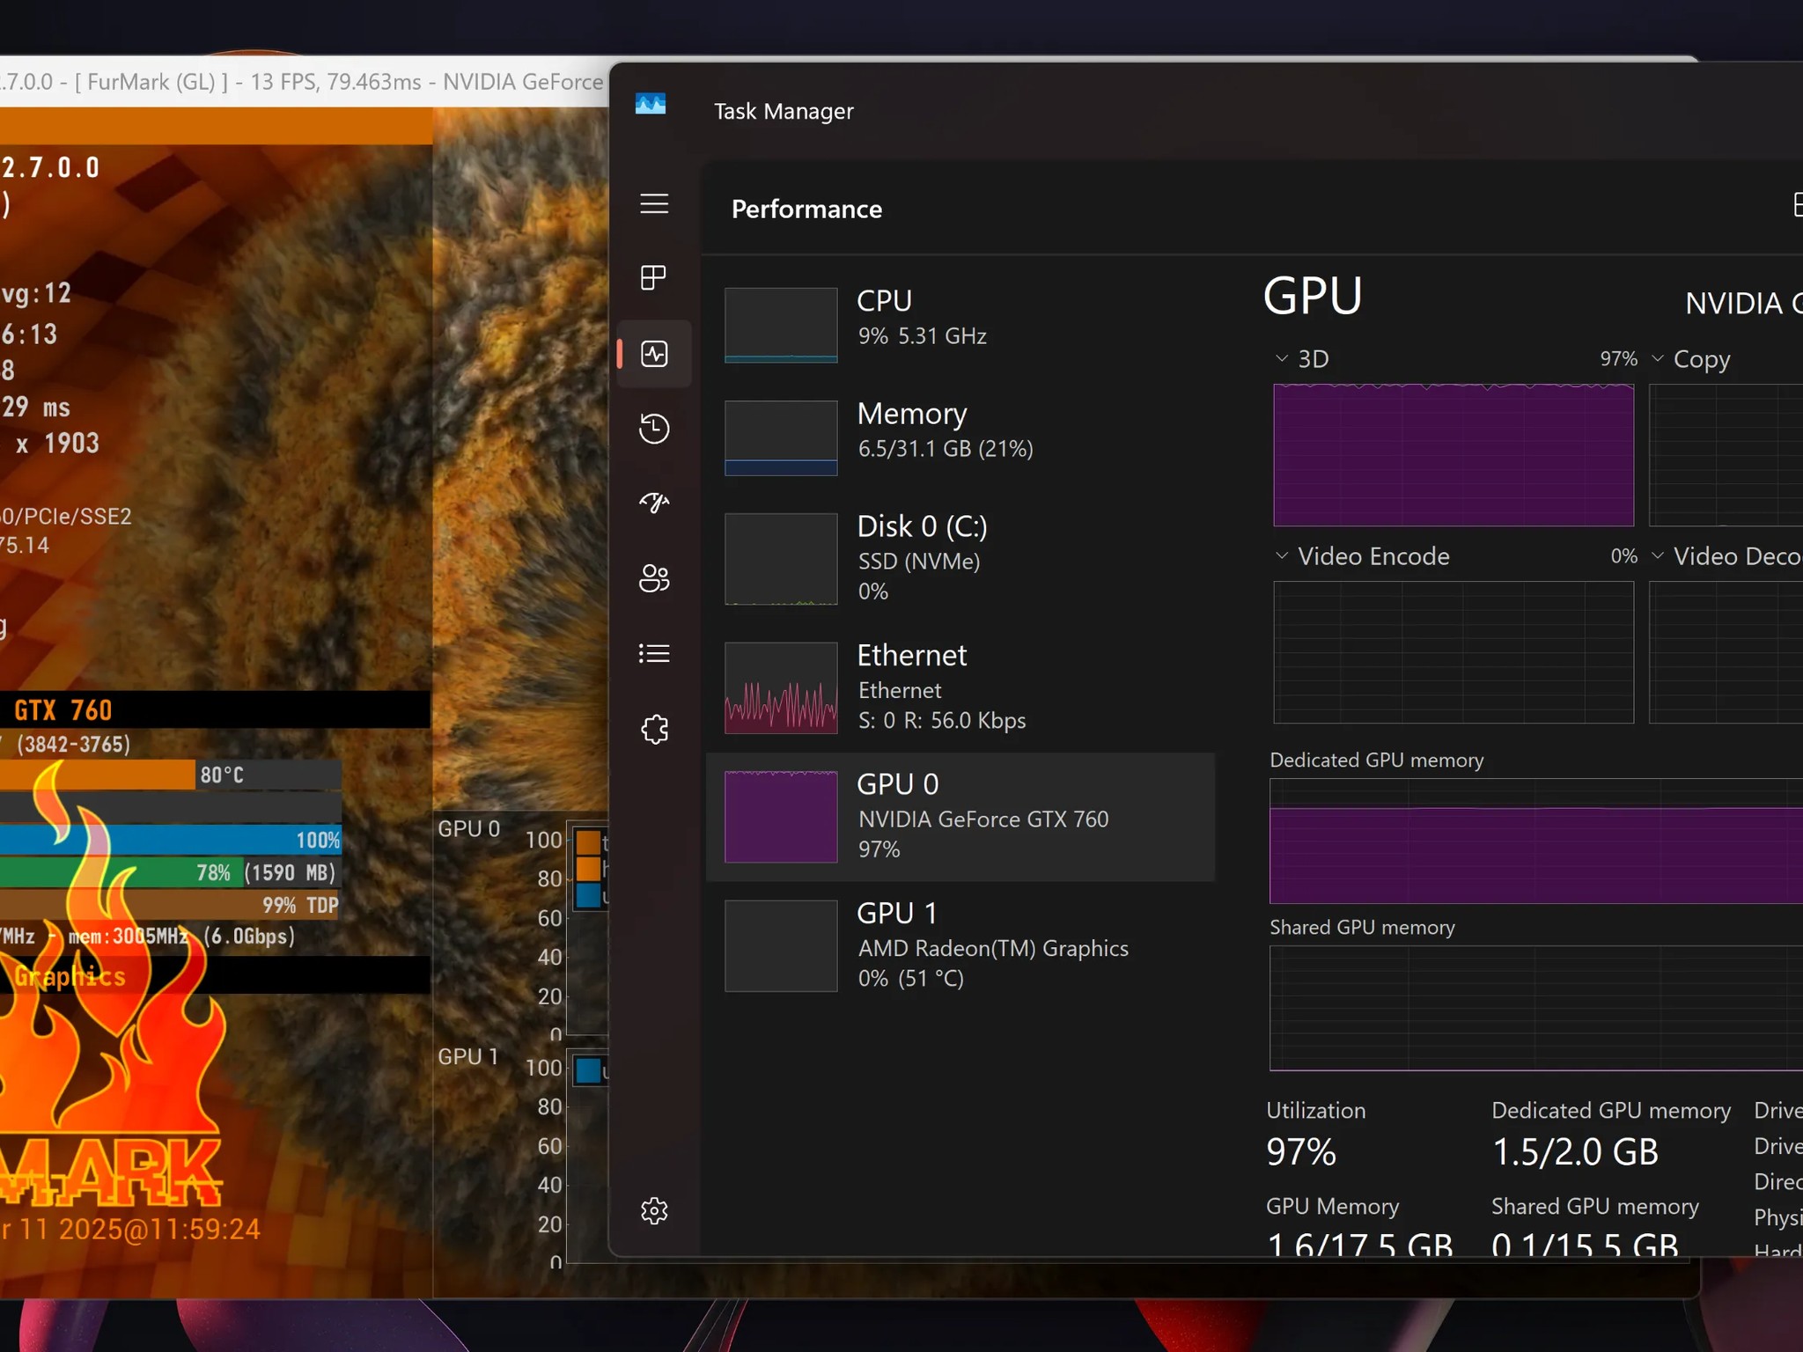Open Task Manager settings gear

coord(654,1211)
